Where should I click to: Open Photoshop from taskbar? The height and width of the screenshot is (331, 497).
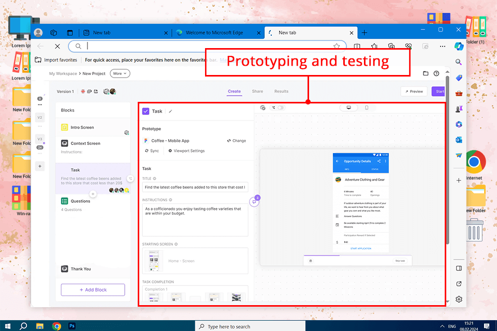click(x=72, y=326)
